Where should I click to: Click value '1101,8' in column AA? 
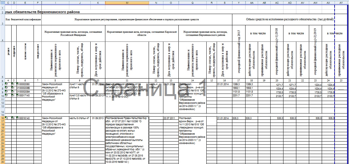[x=252, y=92]
